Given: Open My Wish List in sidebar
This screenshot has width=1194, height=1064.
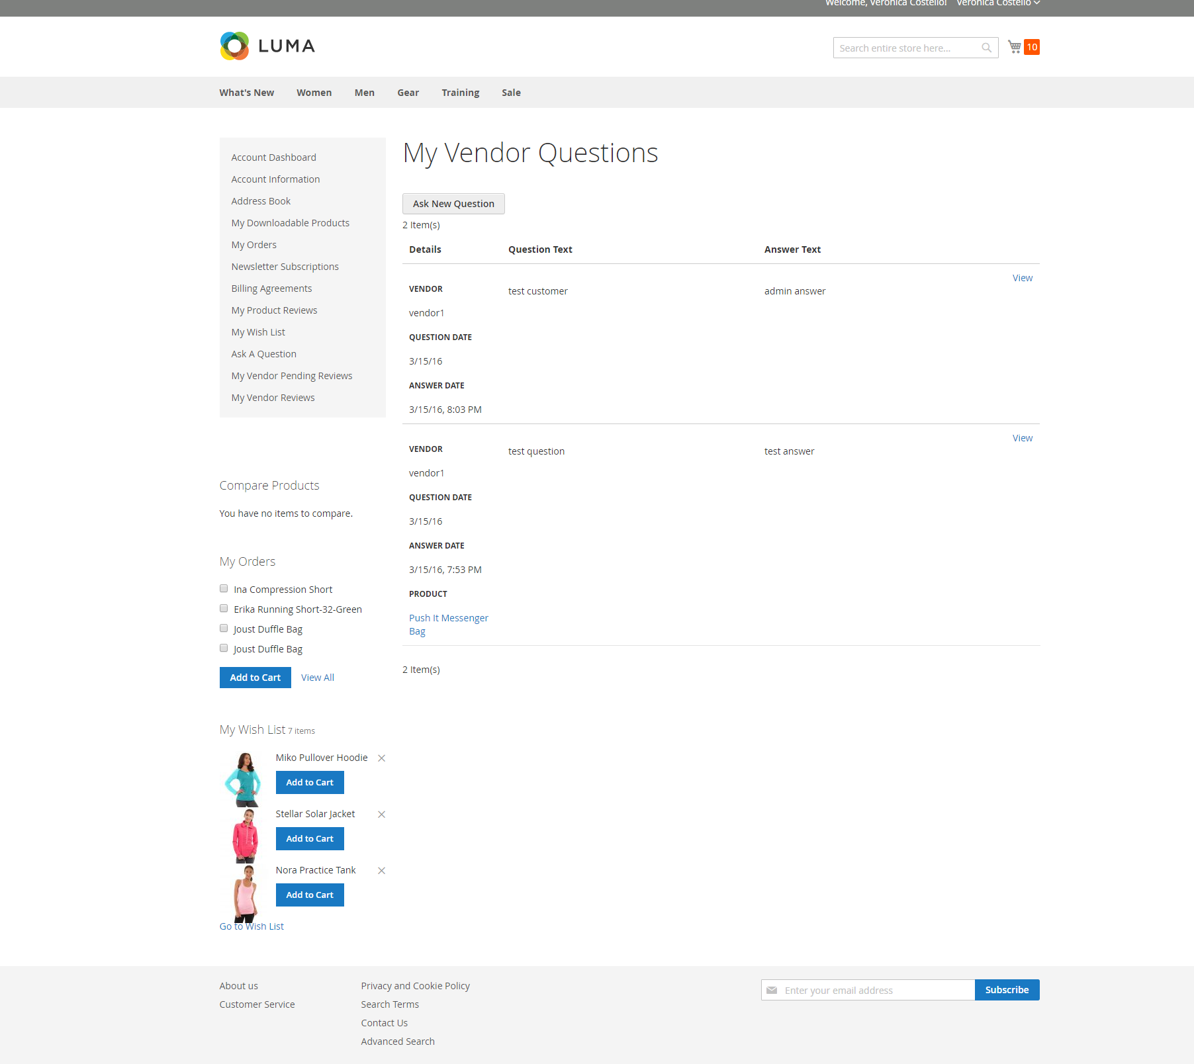Looking at the screenshot, I should coord(259,332).
